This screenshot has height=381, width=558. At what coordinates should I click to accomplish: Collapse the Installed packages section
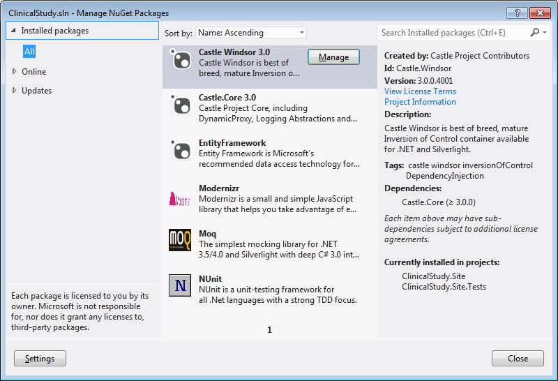click(x=13, y=31)
